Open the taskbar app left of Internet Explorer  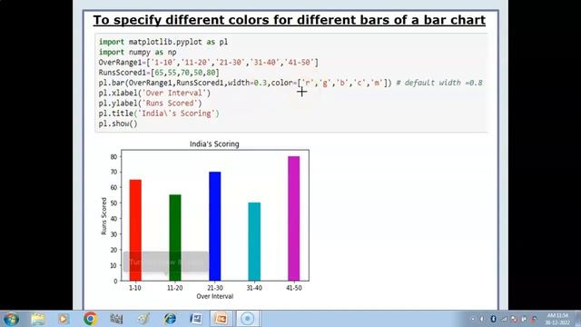point(143,319)
